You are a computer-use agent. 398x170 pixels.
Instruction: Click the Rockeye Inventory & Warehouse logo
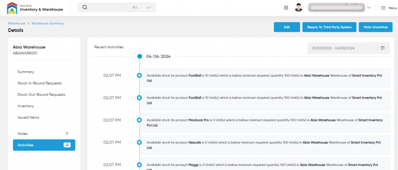pos(35,8)
